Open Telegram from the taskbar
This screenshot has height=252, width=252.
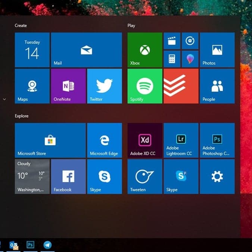[x=47, y=245]
